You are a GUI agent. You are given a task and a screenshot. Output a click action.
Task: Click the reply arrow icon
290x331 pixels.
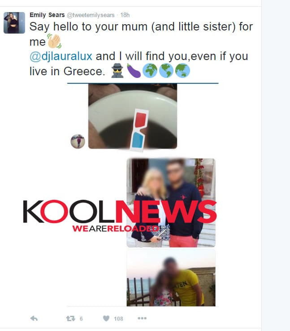pos(34,318)
